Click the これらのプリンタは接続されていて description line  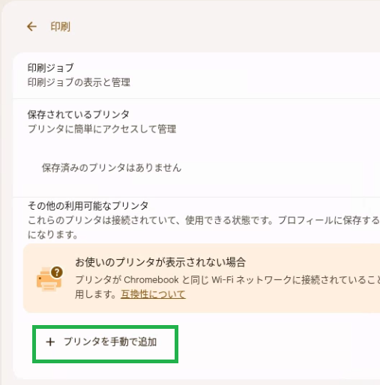(204, 220)
